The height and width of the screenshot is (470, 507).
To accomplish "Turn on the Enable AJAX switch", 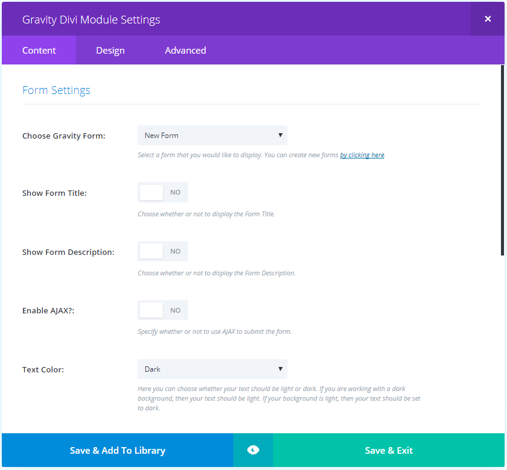I will pyautogui.click(x=163, y=310).
